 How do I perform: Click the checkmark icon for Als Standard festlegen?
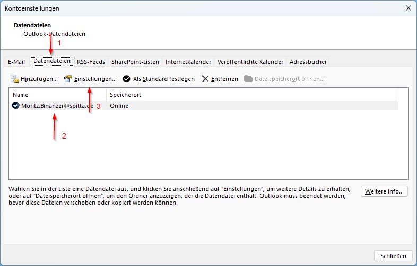coord(126,79)
